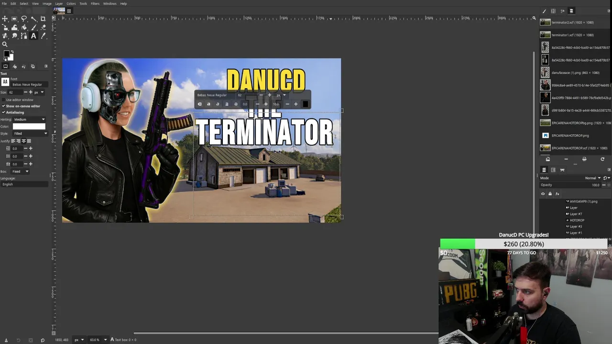The width and height of the screenshot is (612, 344).
Task: Swap foreground and background colors
Action: pos(12,52)
